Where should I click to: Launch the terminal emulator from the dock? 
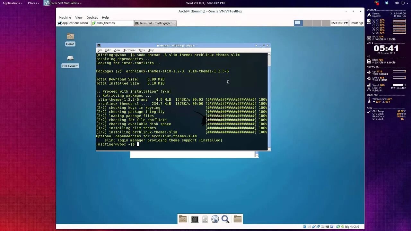(195, 219)
